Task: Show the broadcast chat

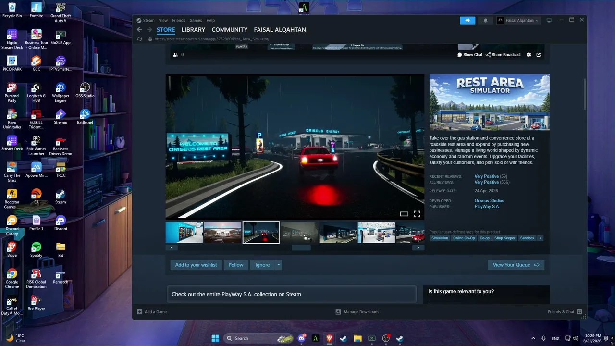Action: point(469,55)
